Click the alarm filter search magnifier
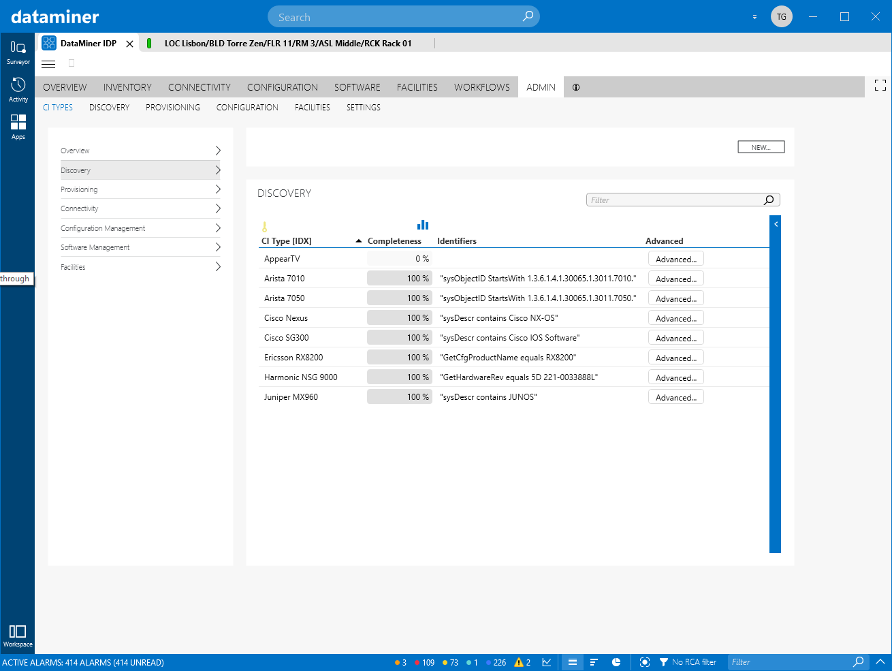 point(859,661)
